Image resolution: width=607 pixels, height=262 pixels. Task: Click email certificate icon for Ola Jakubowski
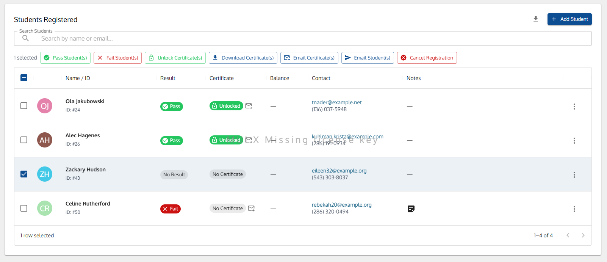tap(249, 106)
